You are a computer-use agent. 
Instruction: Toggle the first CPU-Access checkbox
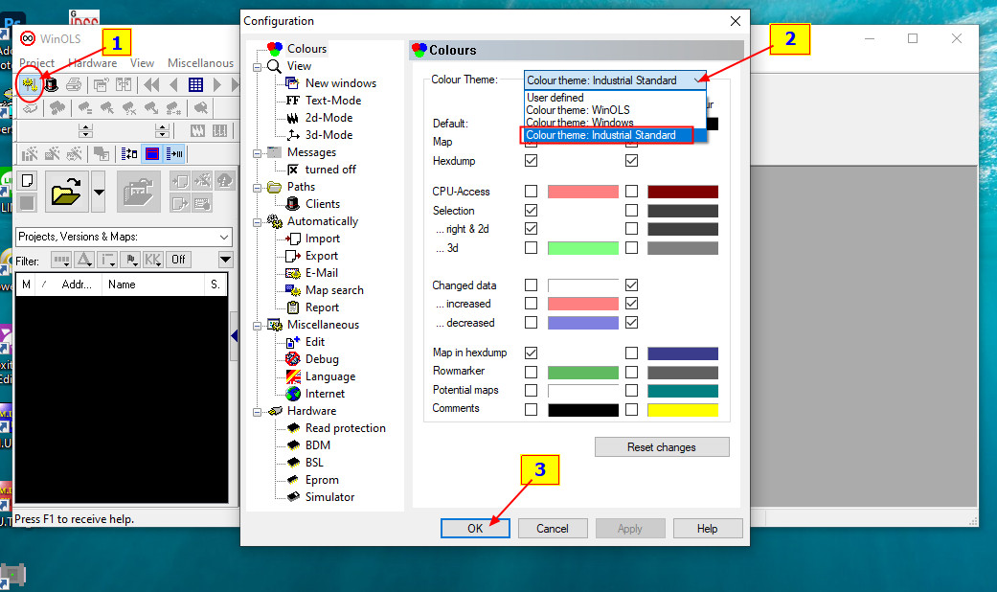click(531, 192)
